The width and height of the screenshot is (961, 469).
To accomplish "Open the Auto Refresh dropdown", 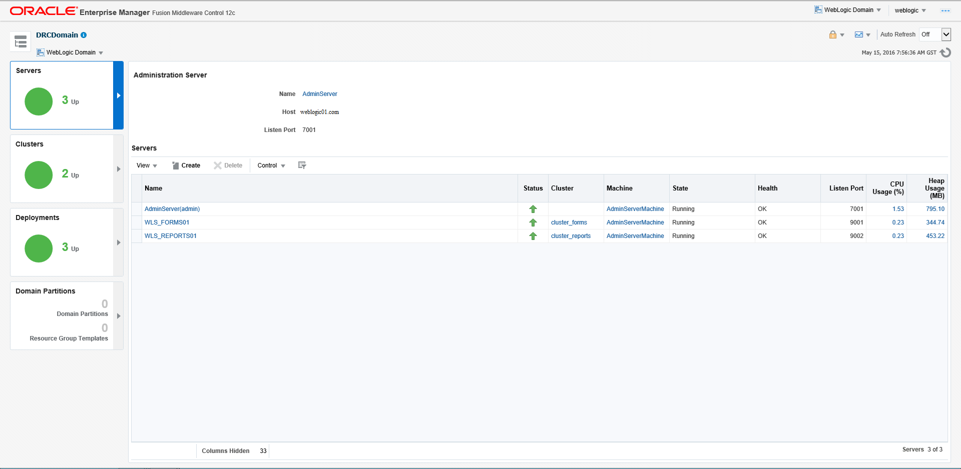I will 945,34.
